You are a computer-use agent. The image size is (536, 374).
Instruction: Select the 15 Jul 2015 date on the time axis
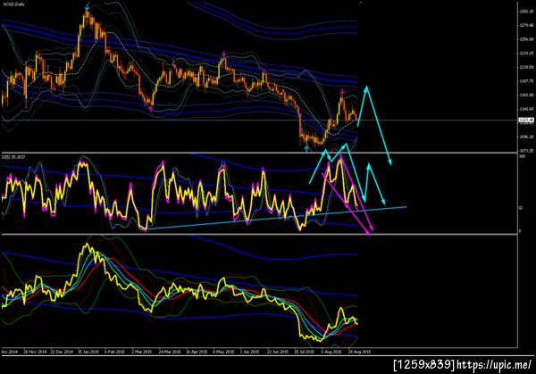click(305, 351)
